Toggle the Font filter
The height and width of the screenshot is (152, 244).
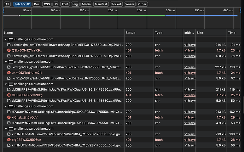(65, 4)
